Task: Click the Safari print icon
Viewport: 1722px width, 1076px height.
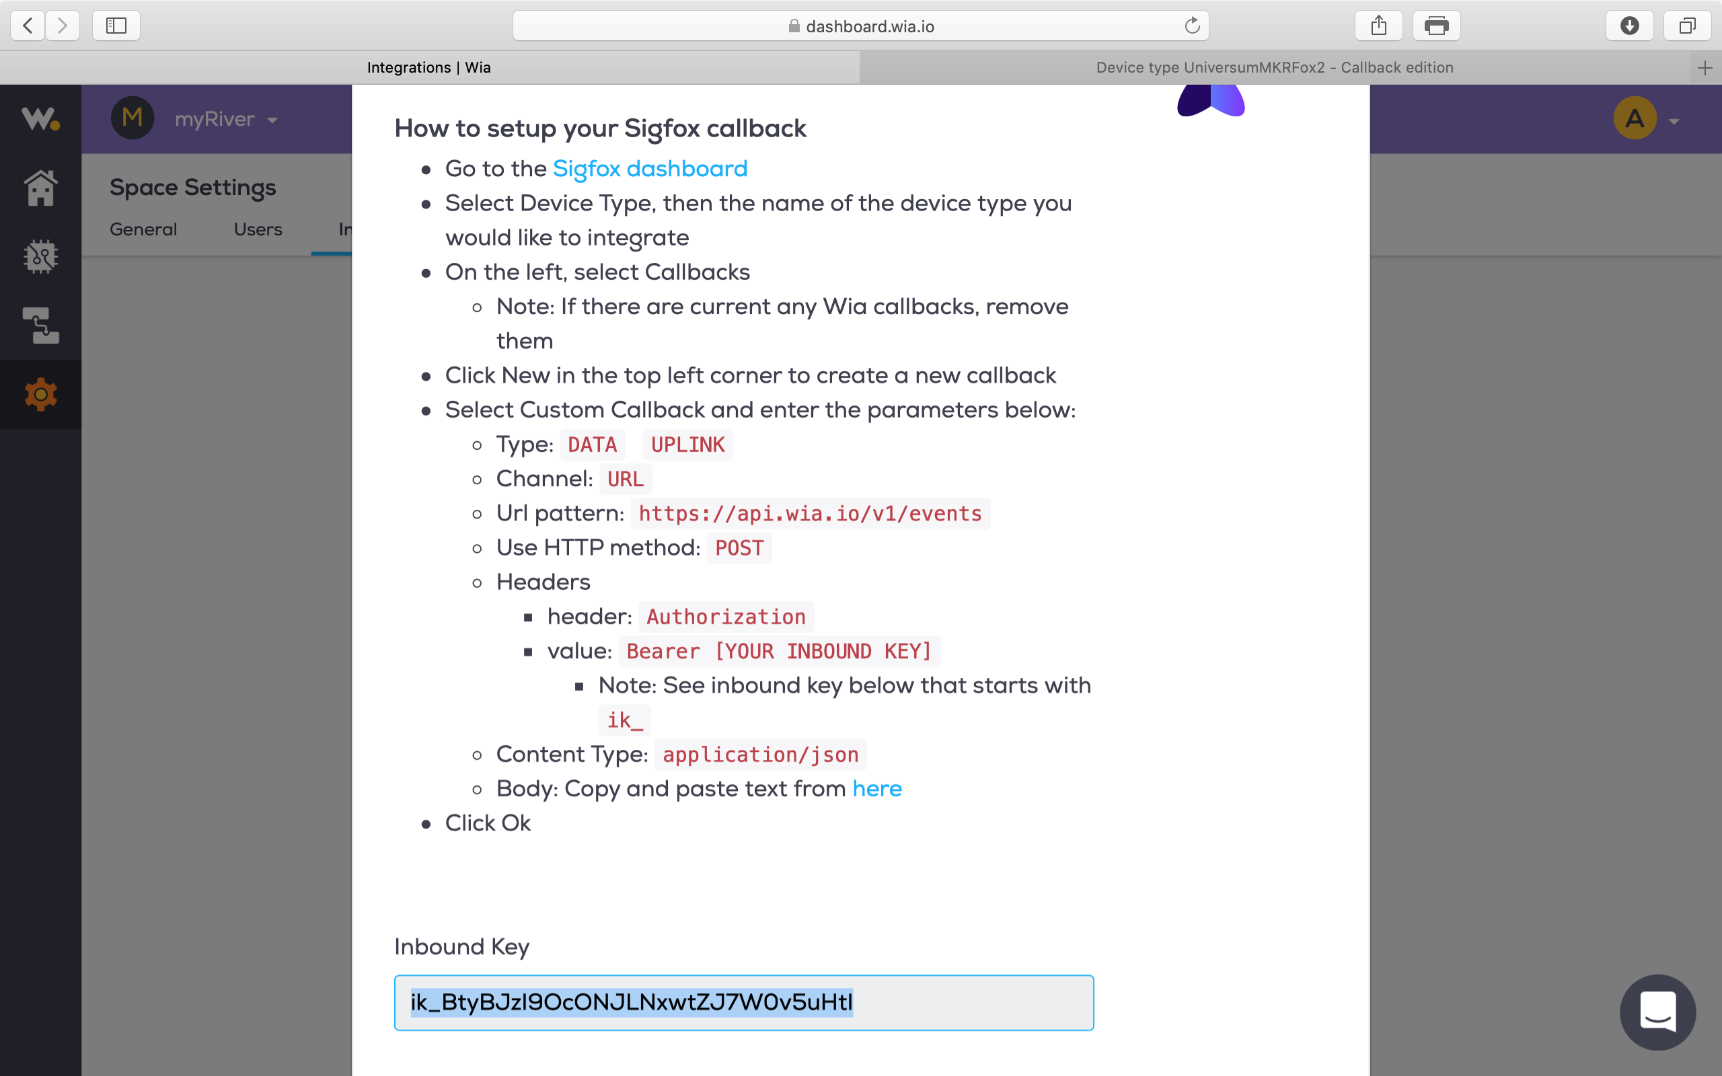Action: pyautogui.click(x=1436, y=26)
